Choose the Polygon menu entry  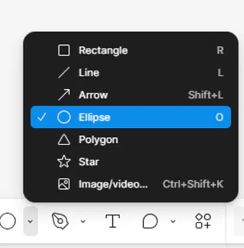click(x=131, y=140)
